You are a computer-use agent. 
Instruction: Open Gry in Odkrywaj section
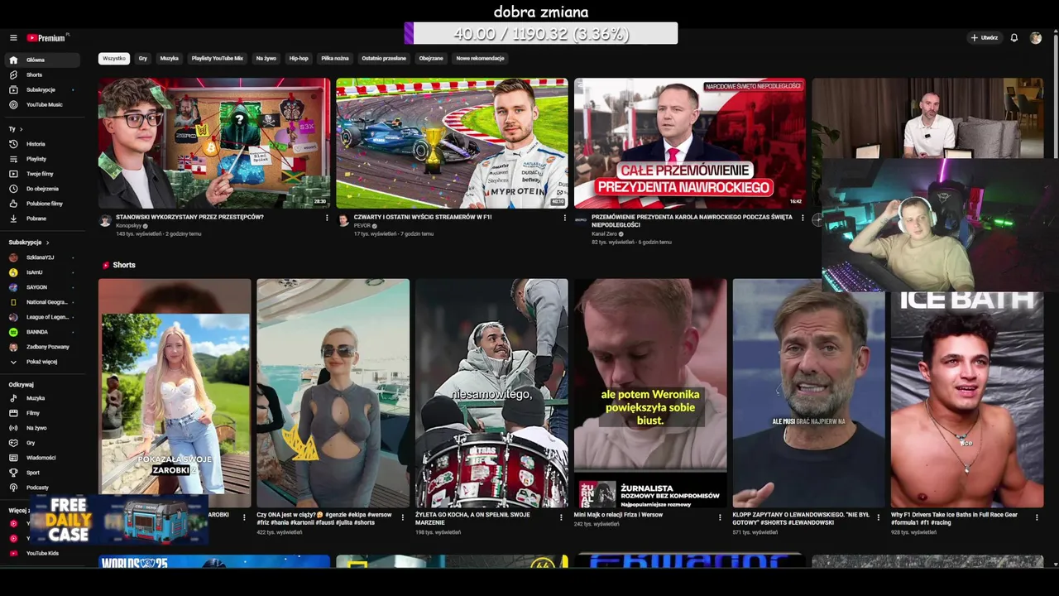pos(41,443)
